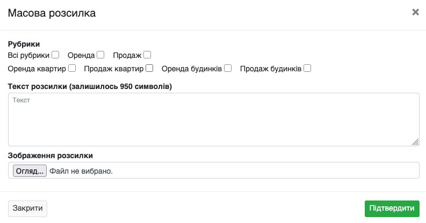Click the Масова розсилка dialog title

(52, 13)
